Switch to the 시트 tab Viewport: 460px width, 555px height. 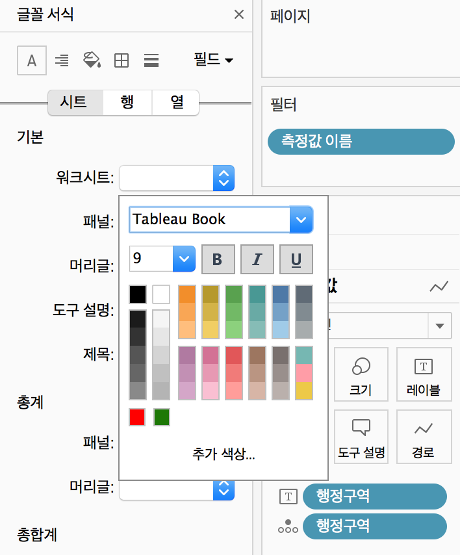(x=75, y=103)
